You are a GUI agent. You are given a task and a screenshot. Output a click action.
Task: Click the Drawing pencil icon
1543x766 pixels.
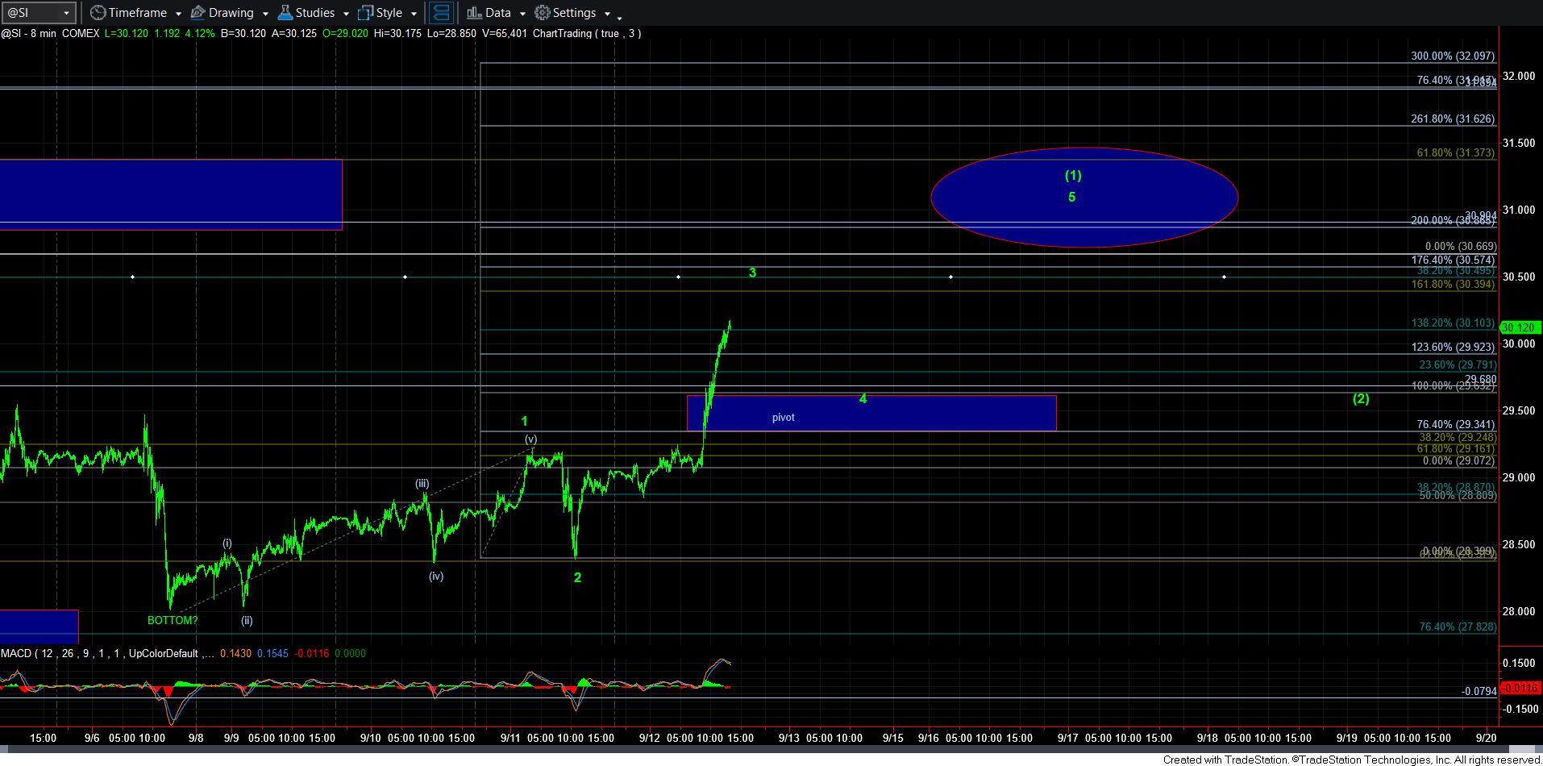[x=198, y=13]
